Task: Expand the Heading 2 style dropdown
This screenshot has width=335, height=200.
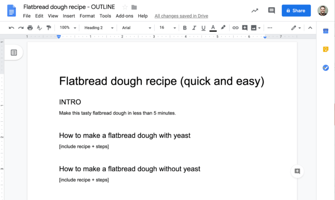Action: tap(99, 28)
